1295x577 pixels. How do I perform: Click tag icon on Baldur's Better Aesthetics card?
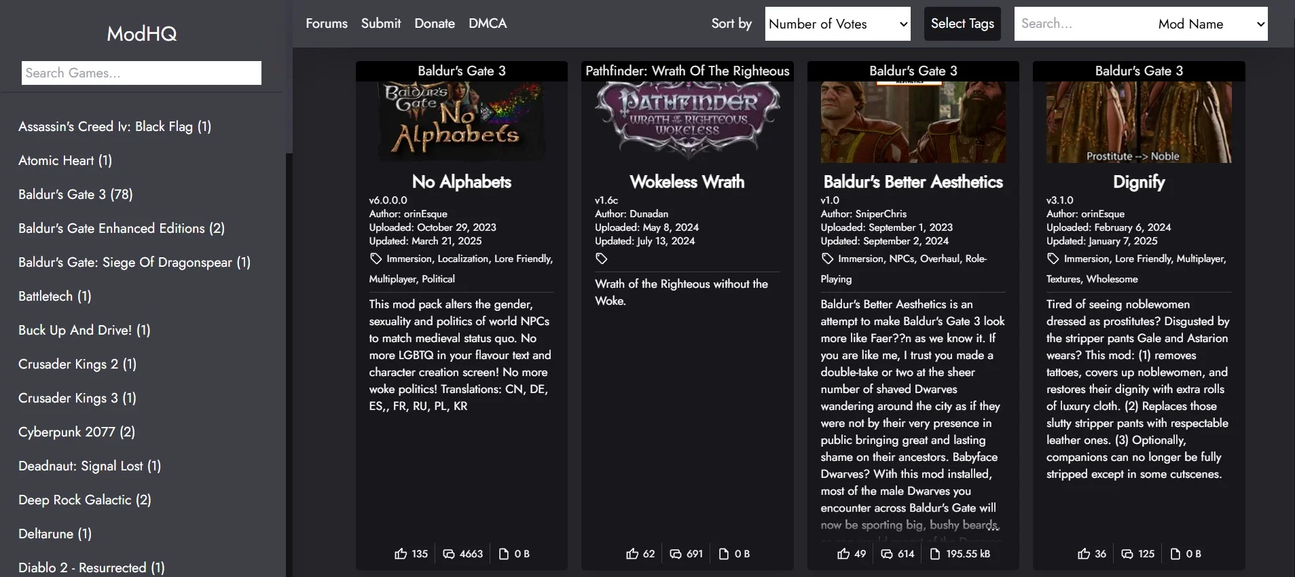pyautogui.click(x=827, y=259)
